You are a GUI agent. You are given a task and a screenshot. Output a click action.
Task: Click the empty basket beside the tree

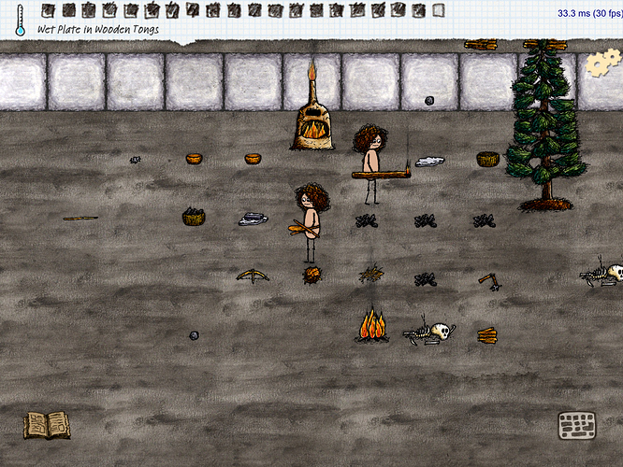488,159
